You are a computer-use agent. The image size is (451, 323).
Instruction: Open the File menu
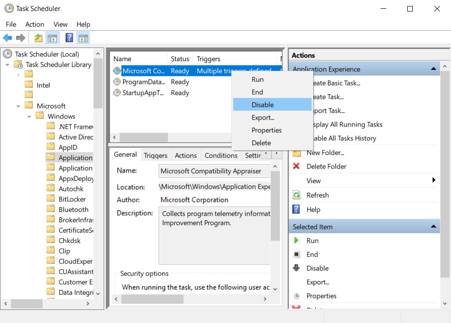click(11, 24)
